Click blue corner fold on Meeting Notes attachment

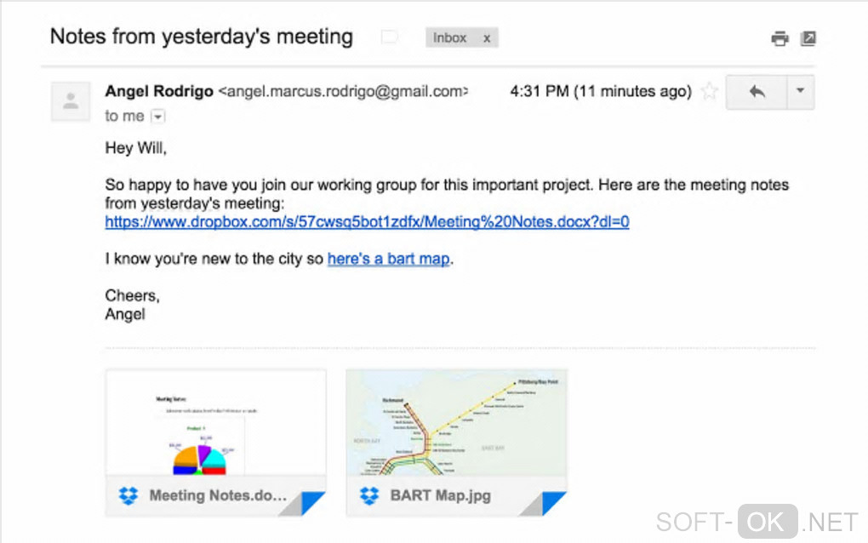[314, 505]
